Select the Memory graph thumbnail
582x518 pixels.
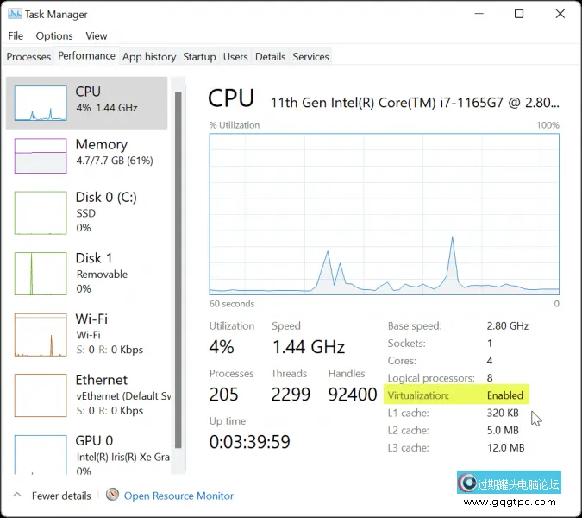click(40, 155)
